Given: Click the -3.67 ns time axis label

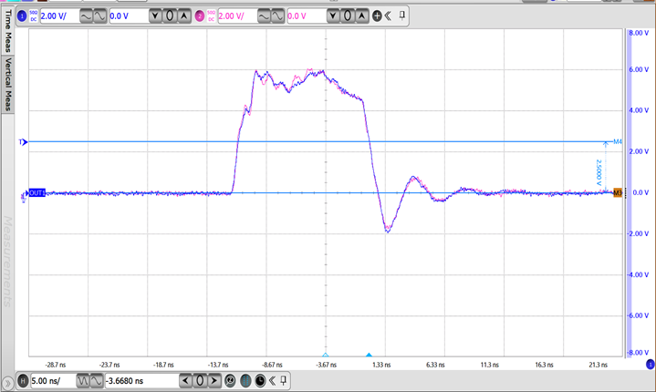Looking at the screenshot, I should pos(326,365).
